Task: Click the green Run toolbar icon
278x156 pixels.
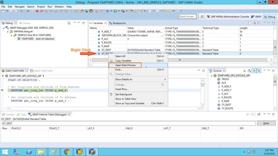Action: tap(115, 11)
